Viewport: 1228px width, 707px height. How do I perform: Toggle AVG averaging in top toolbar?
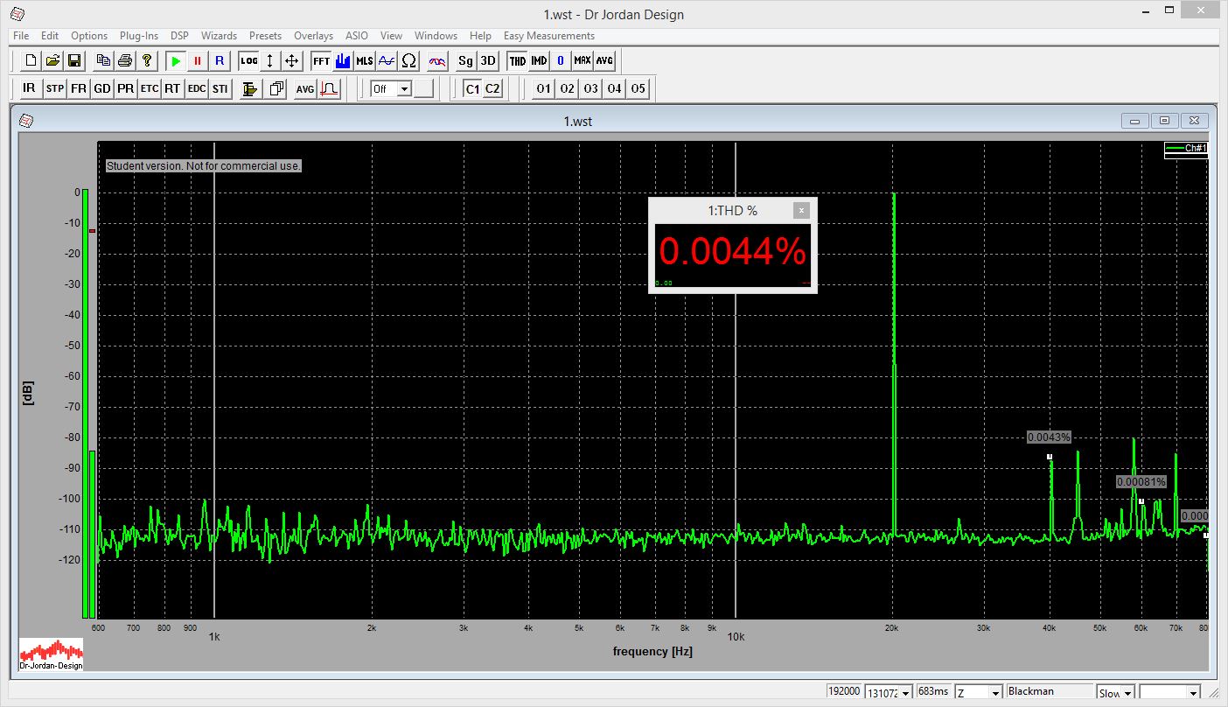[x=604, y=61]
